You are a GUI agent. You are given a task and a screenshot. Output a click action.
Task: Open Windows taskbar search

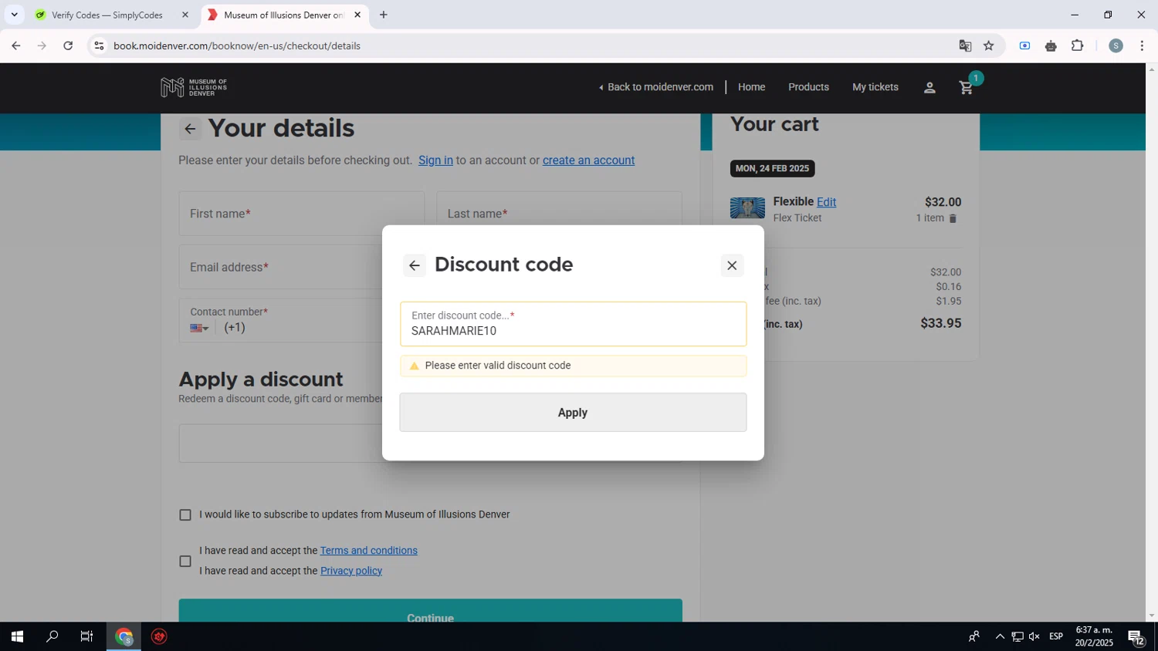coord(52,636)
